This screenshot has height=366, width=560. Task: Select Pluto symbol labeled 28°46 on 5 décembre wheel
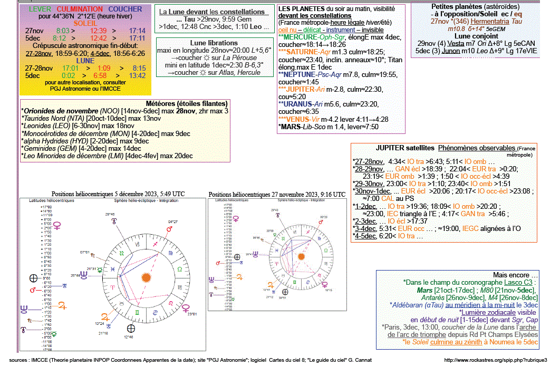pyautogui.click(x=114, y=221)
